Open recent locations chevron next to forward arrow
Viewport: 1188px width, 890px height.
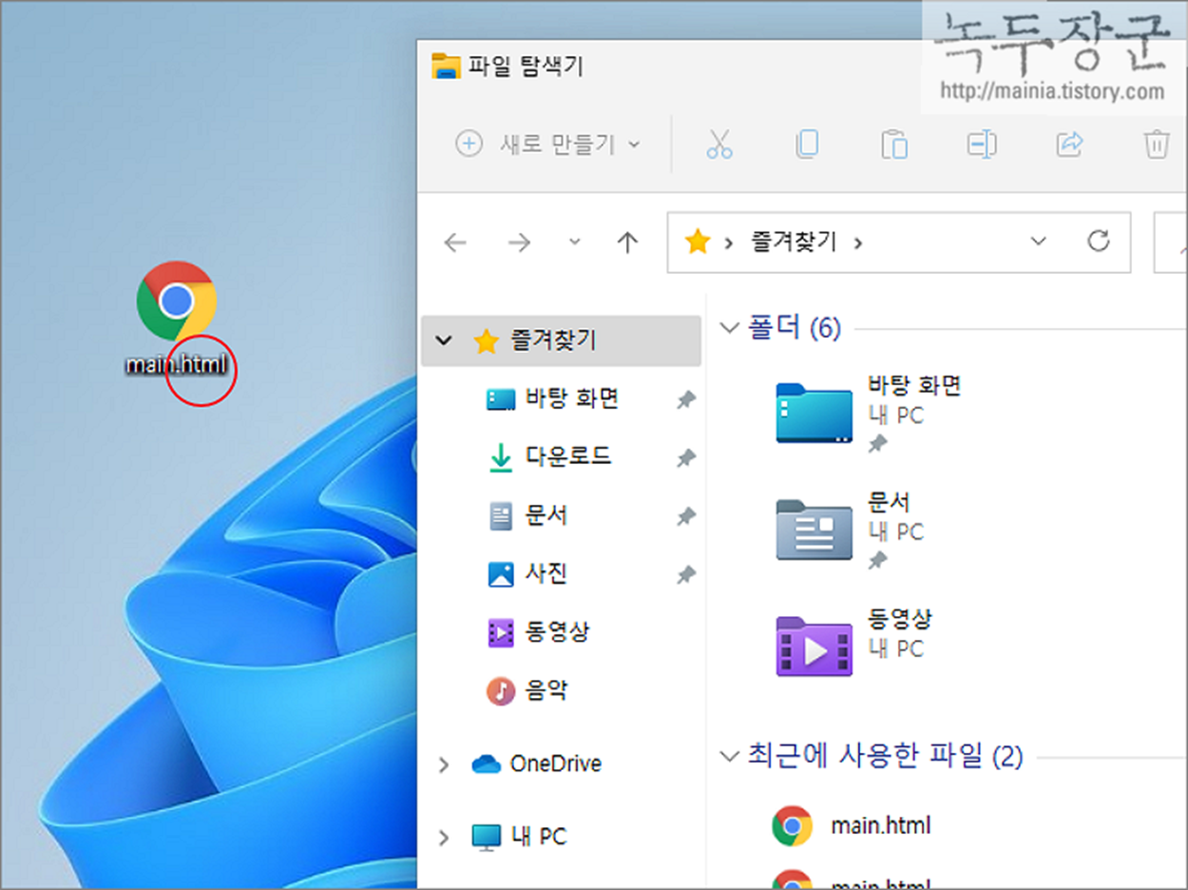[x=574, y=242]
